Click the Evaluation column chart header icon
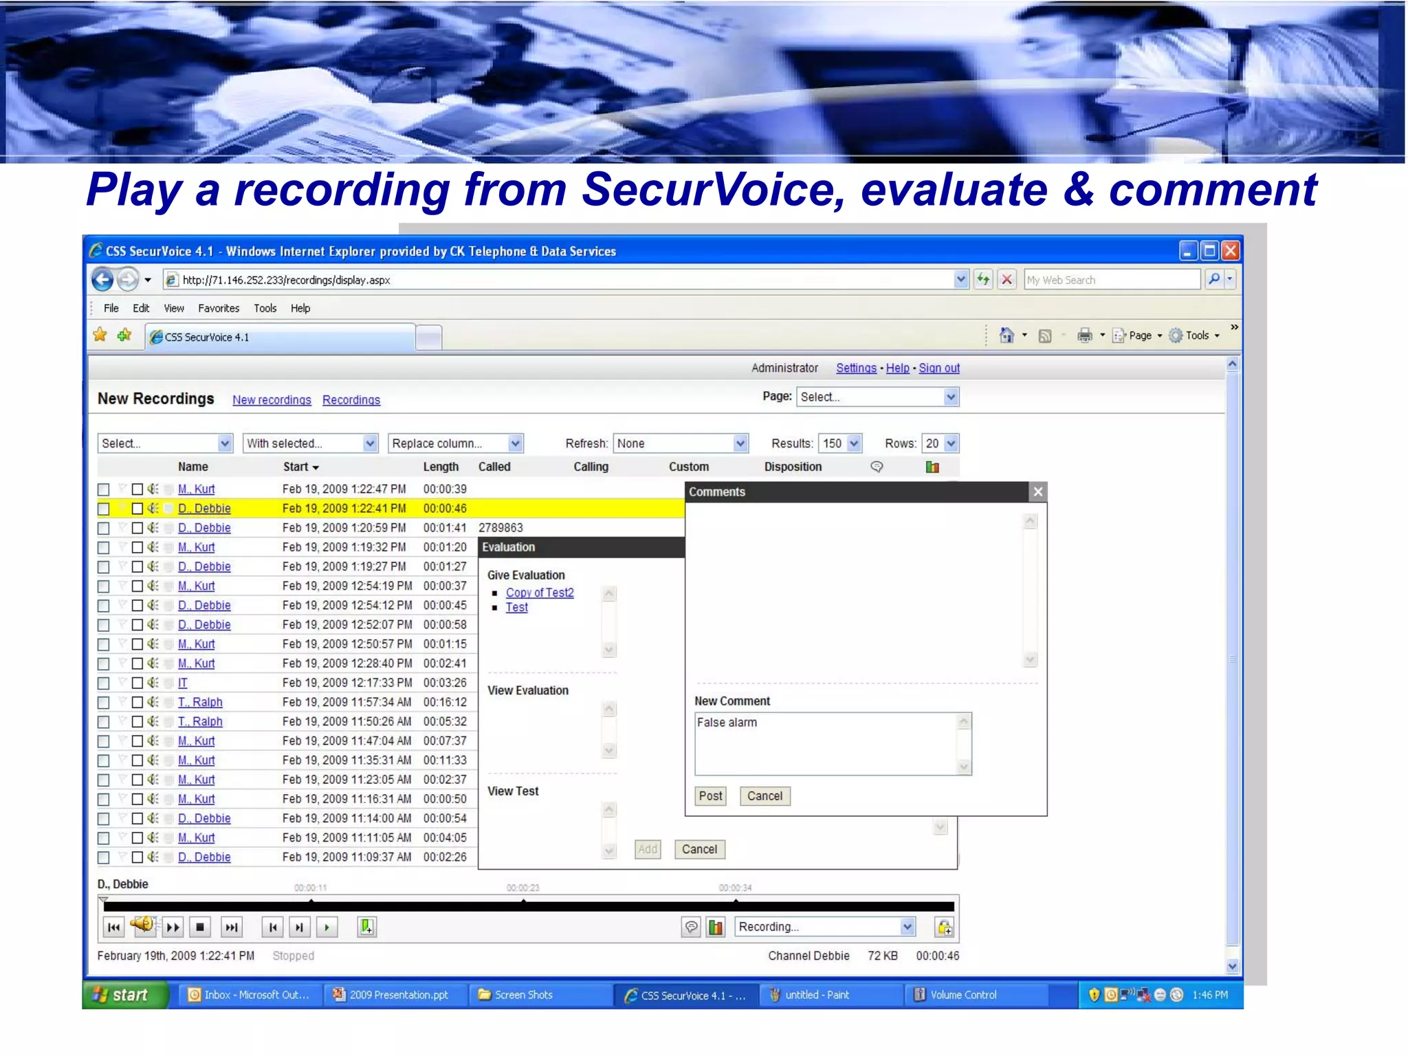 point(932,467)
